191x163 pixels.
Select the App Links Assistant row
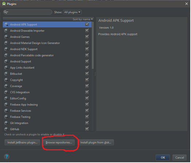click(x=47, y=68)
